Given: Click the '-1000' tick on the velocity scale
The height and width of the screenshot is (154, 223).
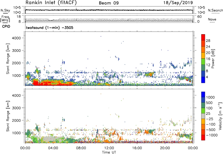Looking at the screenshot, I should (212, 135).
